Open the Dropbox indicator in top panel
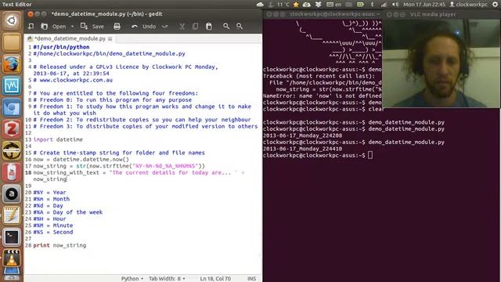Viewport: 501px width, 282px height. (x=318, y=5)
